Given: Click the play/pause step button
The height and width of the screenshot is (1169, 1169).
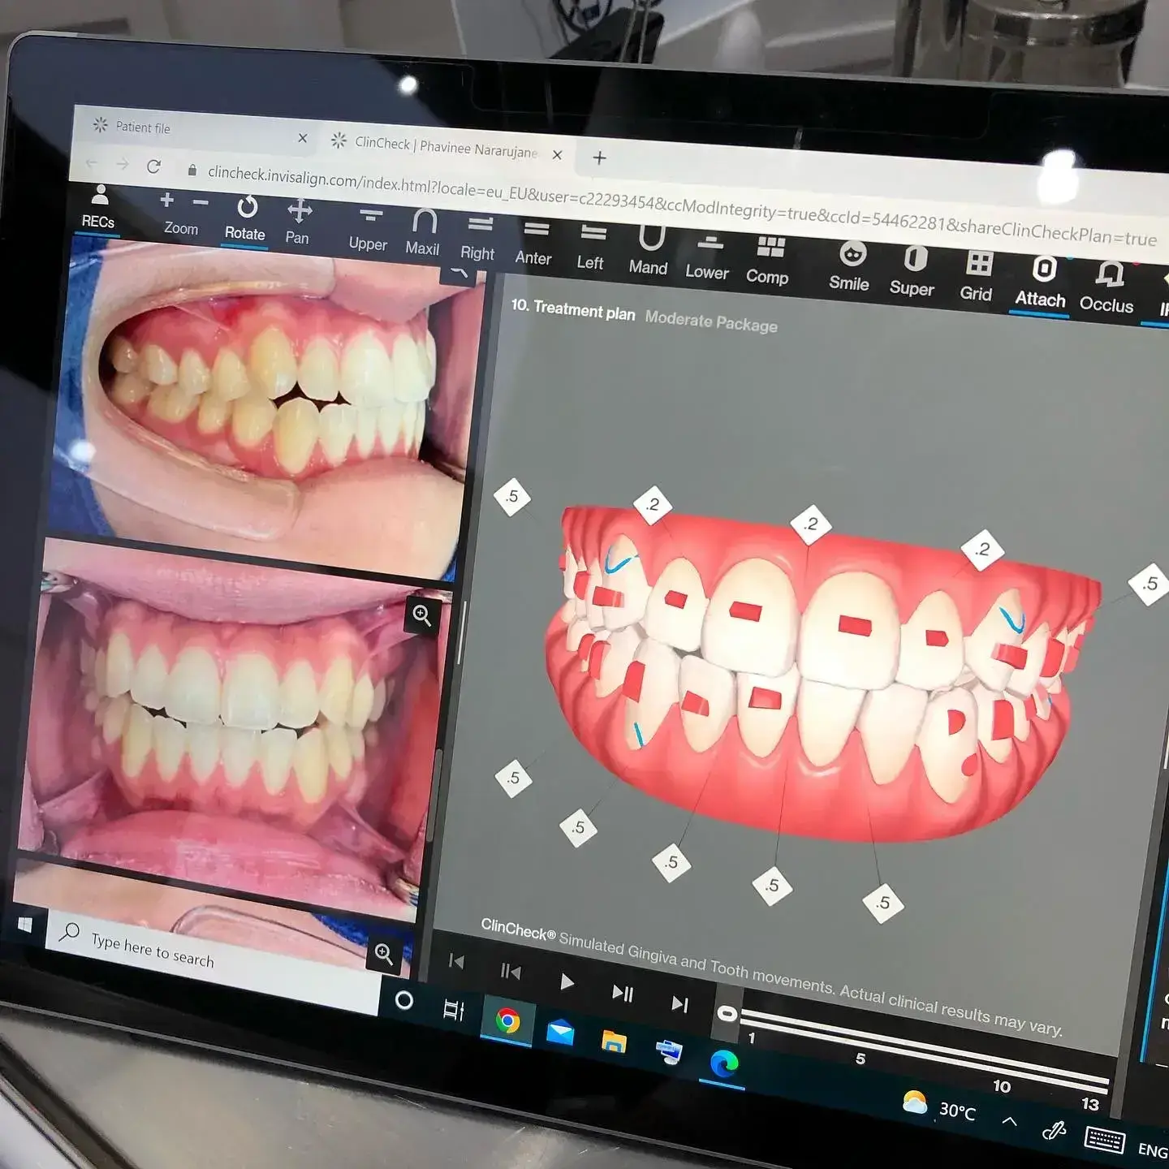Looking at the screenshot, I should point(623,994).
